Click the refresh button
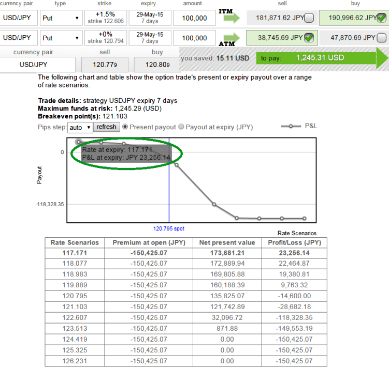 (106, 127)
